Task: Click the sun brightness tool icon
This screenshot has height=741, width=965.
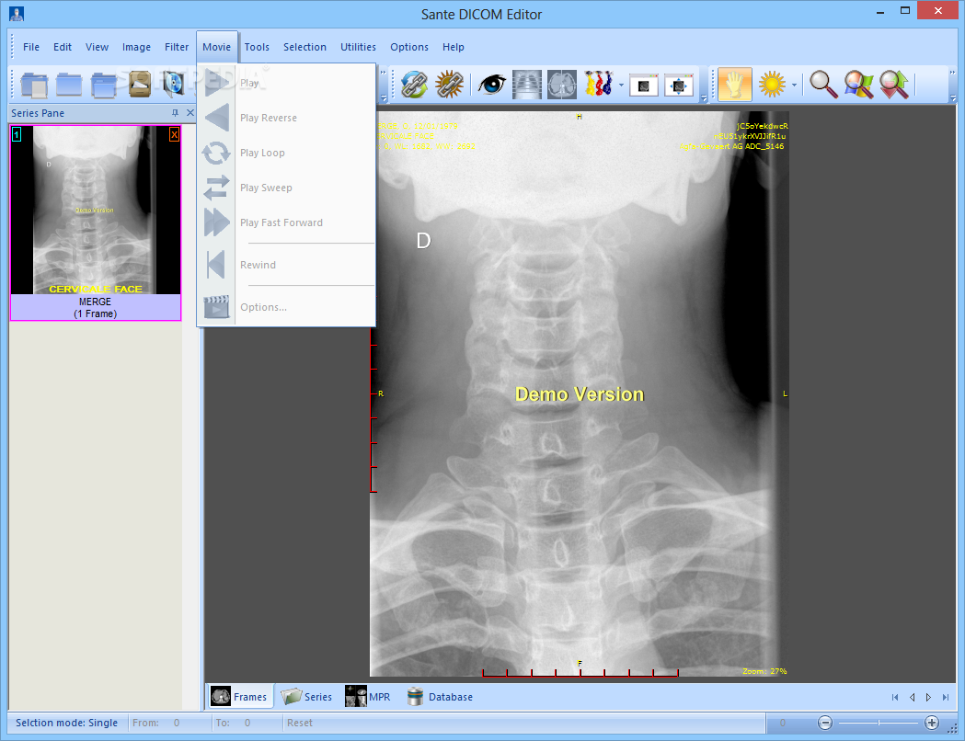Action: point(773,85)
